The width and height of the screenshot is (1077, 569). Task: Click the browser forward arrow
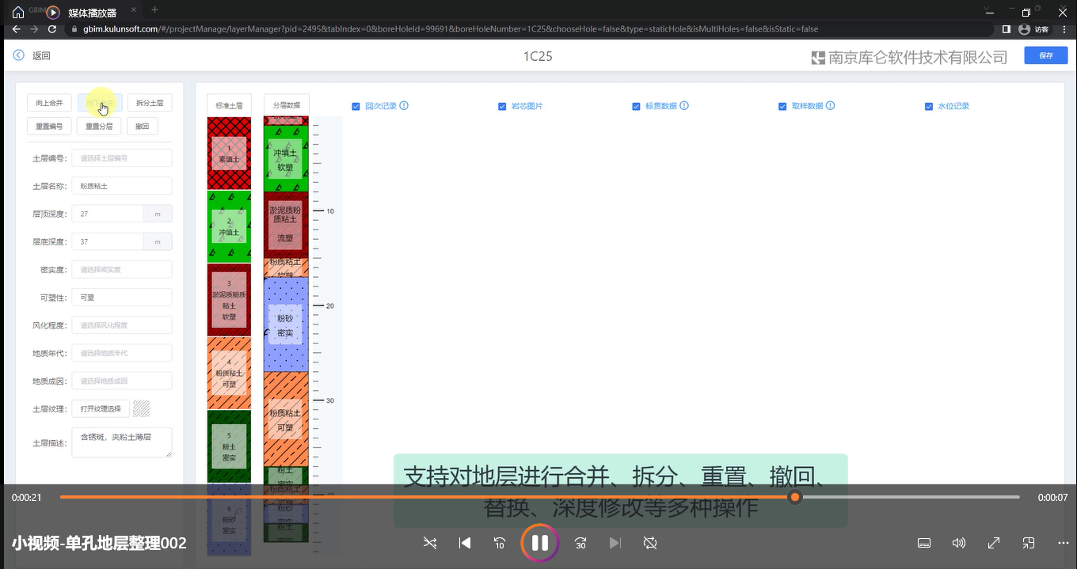click(x=34, y=28)
